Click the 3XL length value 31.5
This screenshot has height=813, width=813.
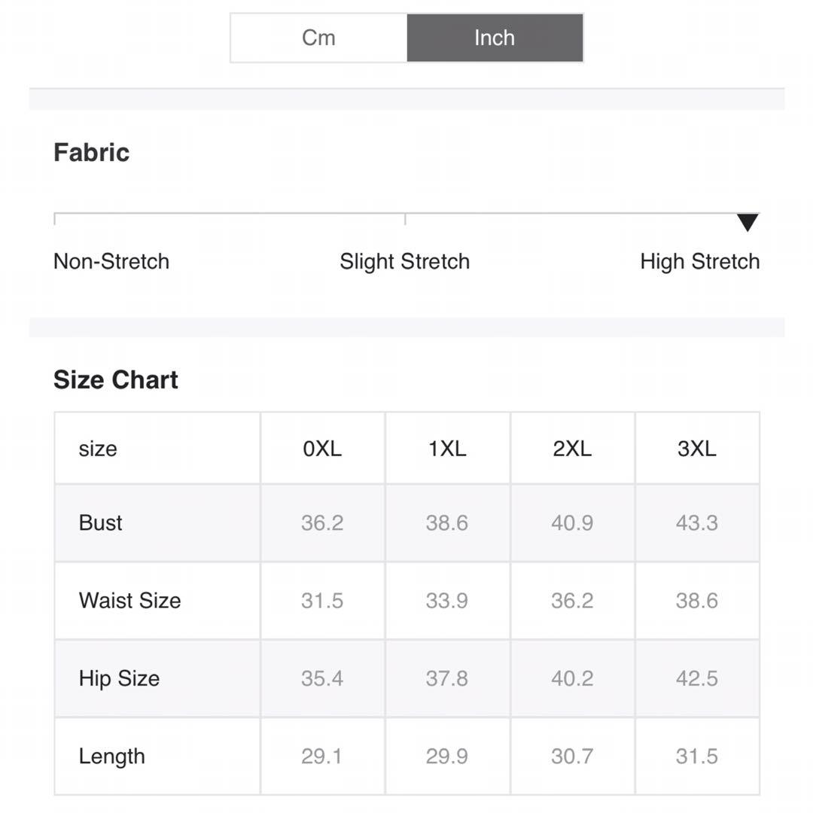point(697,757)
